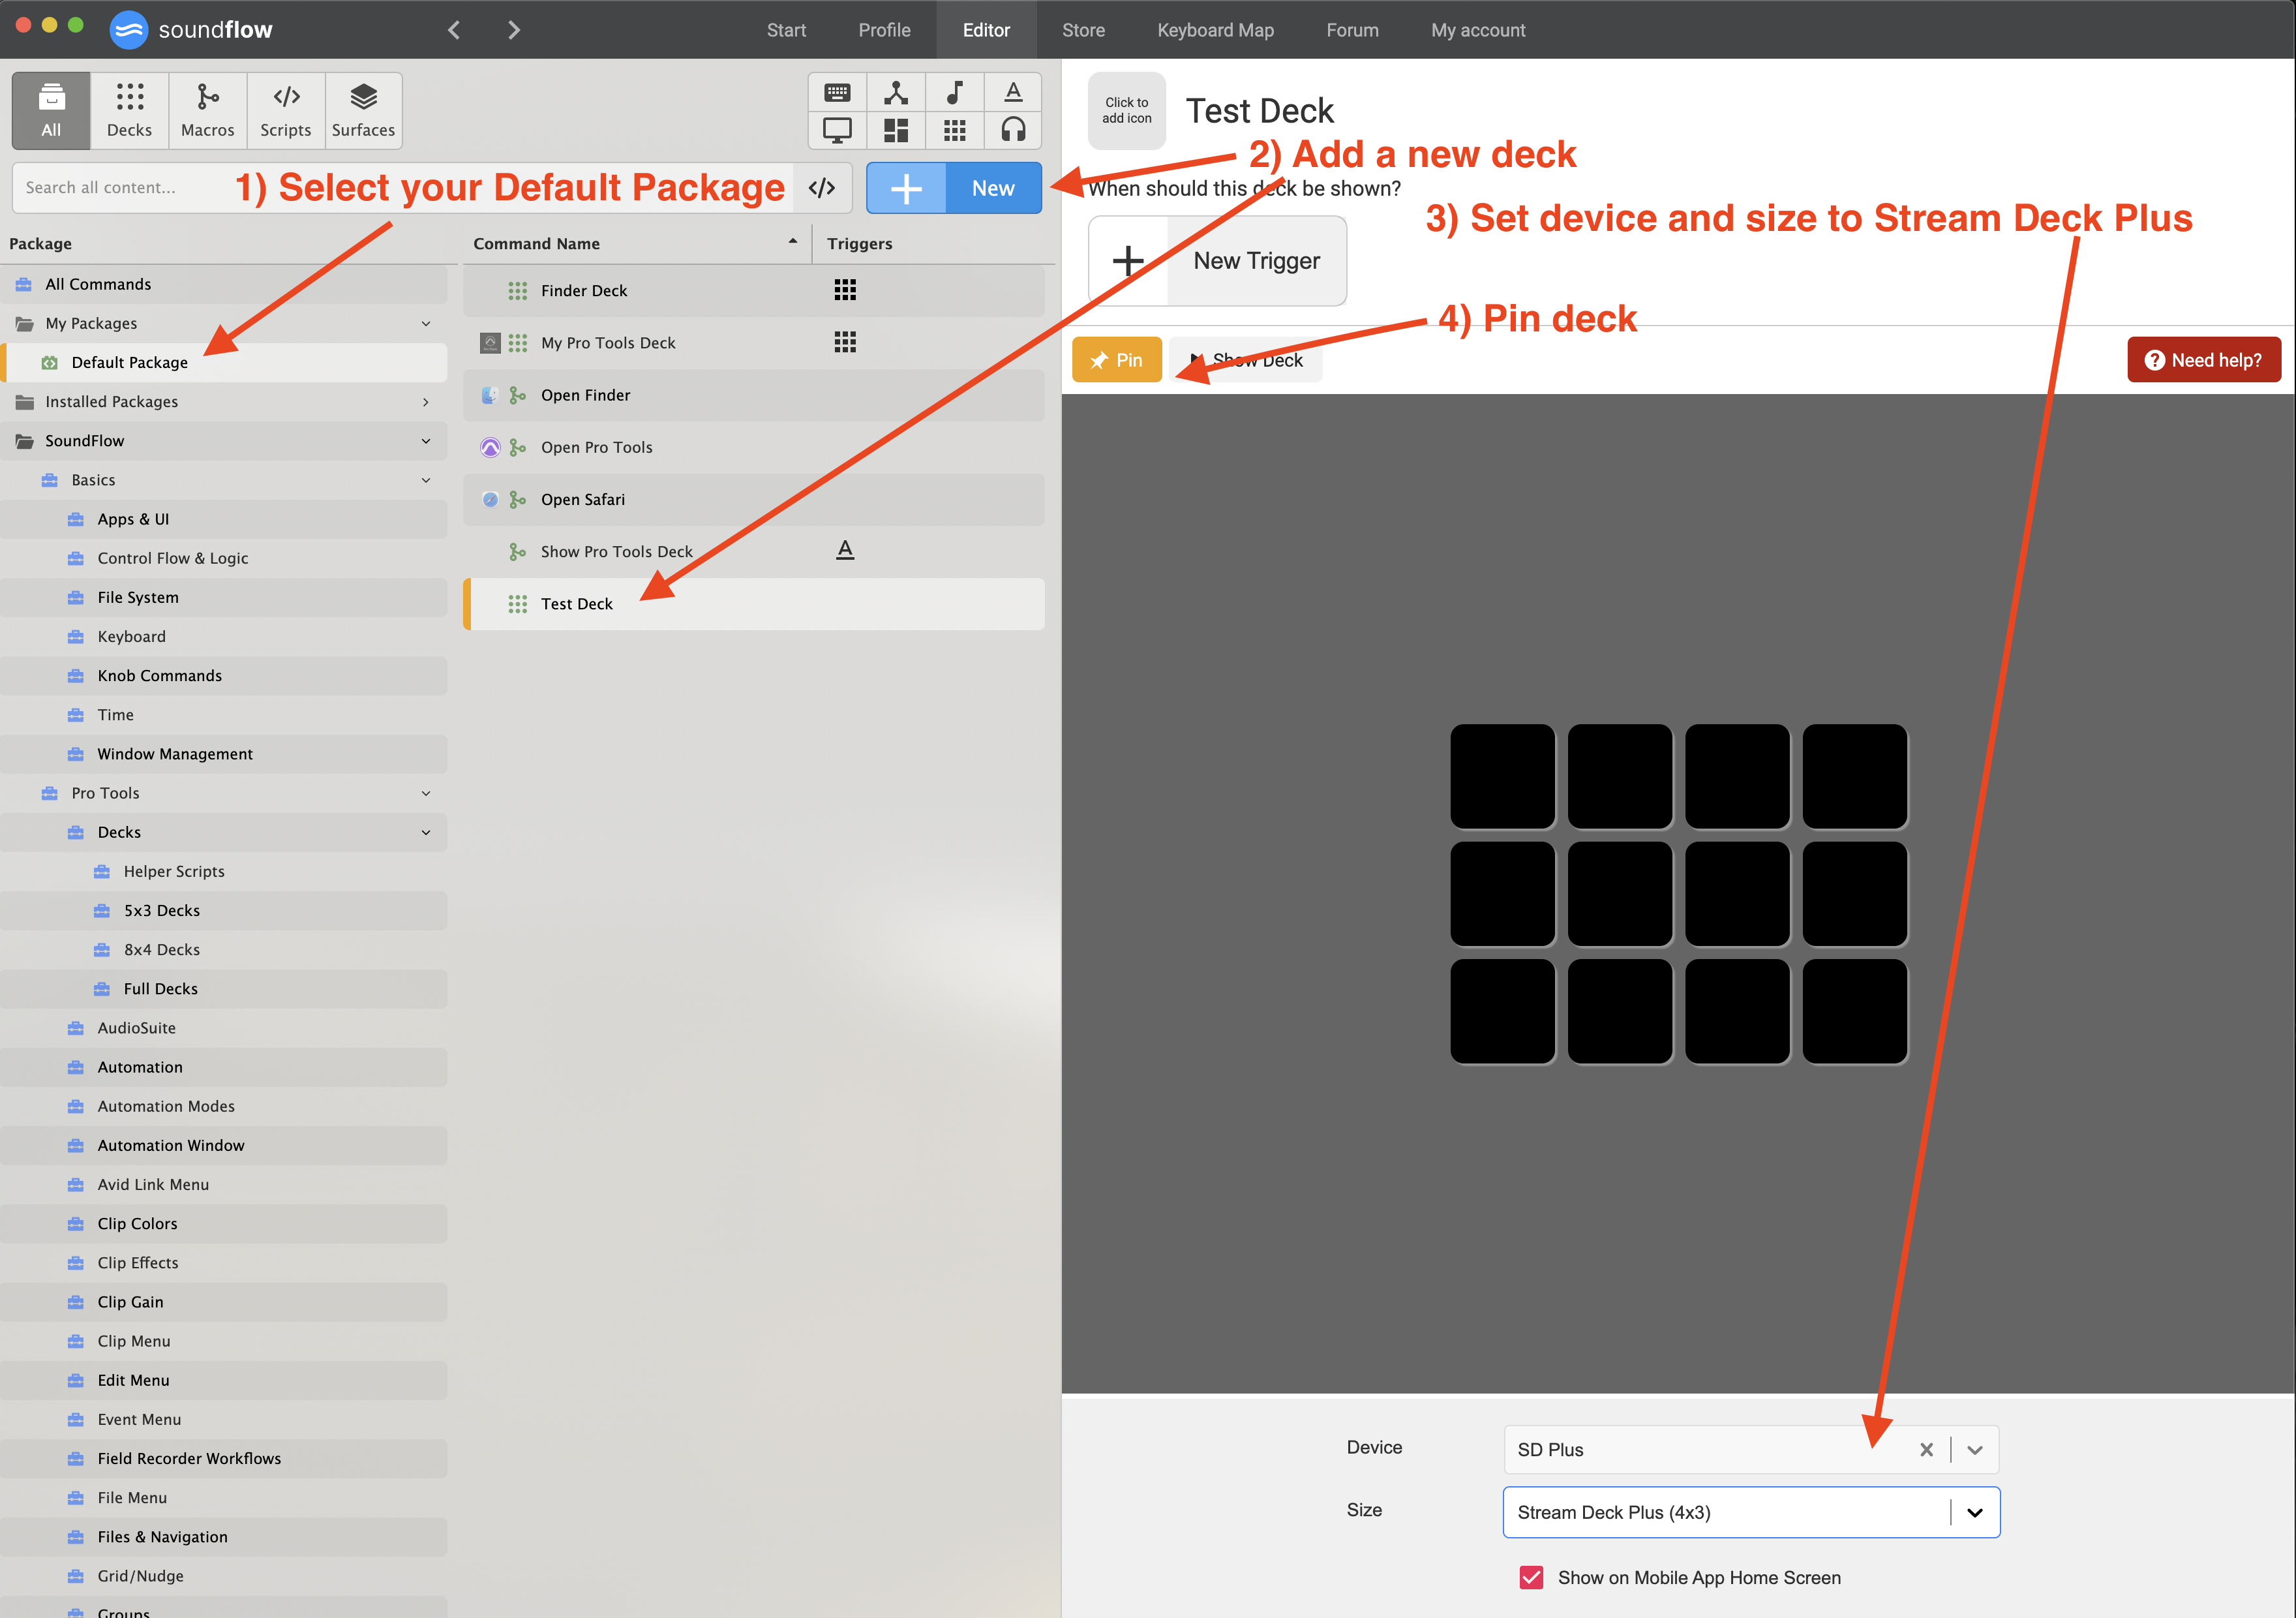The image size is (2296, 1618).
Task: Select All Commands in package list
Action: click(x=224, y=284)
